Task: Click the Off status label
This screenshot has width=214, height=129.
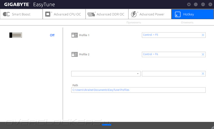Action: [x=52, y=35]
